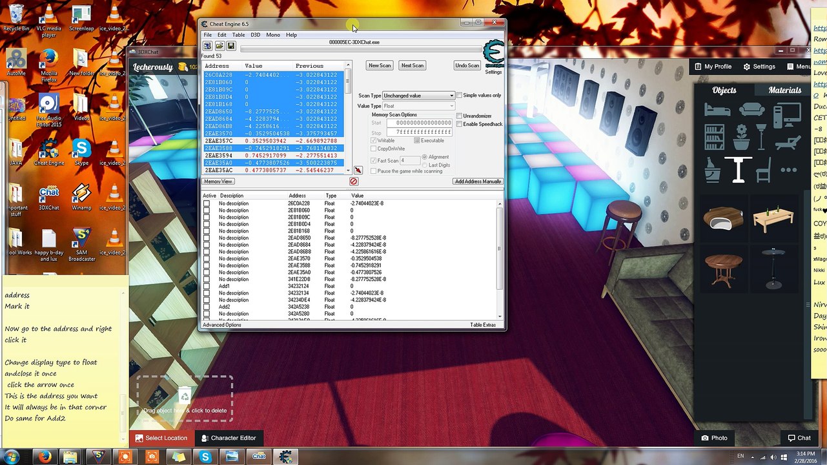
Task: Open the Winamp desktop shortcut
Action: tap(81, 198)
